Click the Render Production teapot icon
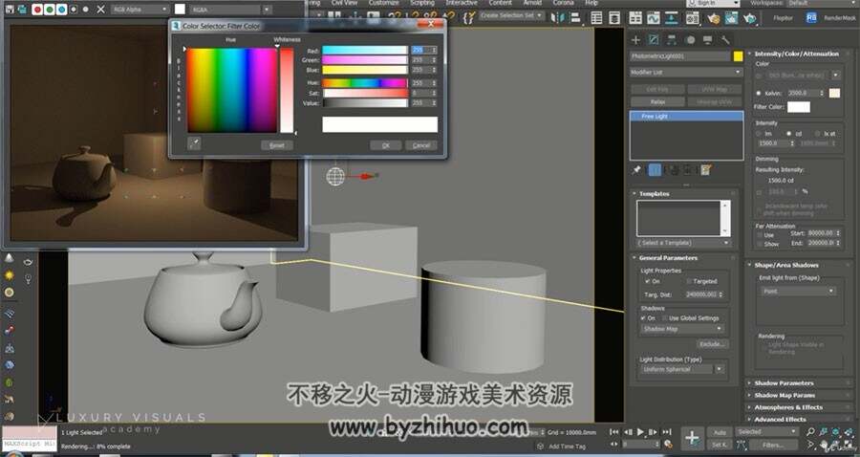 tap(749, 17)
